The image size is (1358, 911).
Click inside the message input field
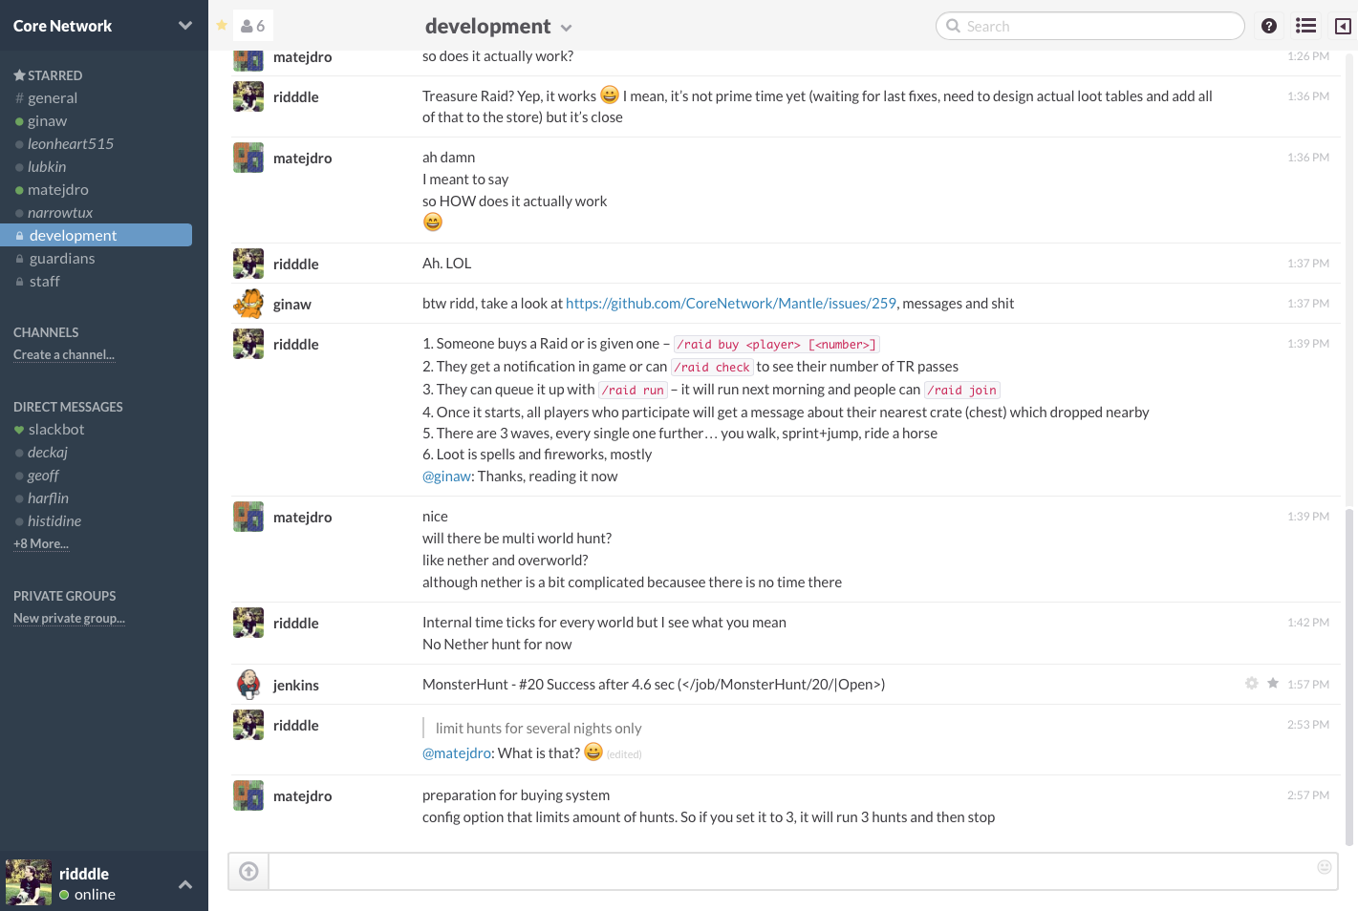pyautogui.click(x=765, y=871)
